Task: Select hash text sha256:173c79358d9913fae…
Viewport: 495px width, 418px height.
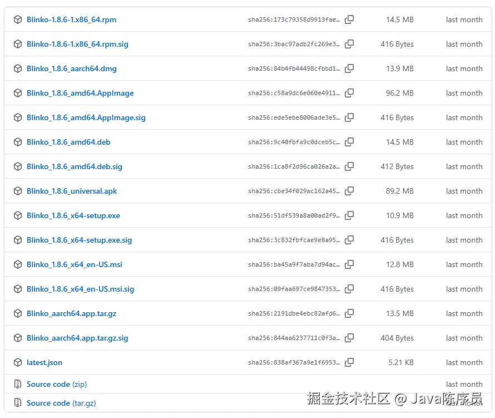Action: (294, 19)
